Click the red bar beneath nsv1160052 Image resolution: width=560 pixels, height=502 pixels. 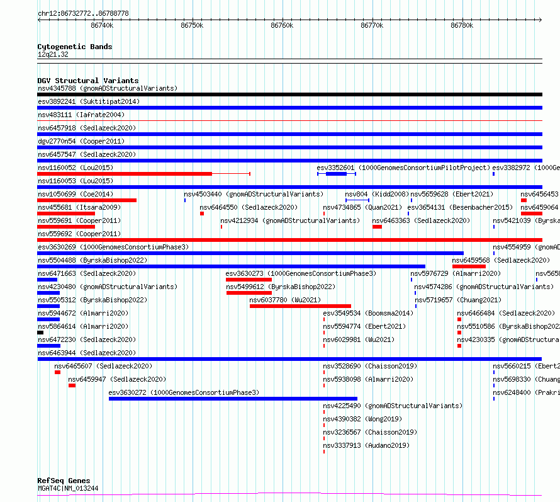point(125,174)
